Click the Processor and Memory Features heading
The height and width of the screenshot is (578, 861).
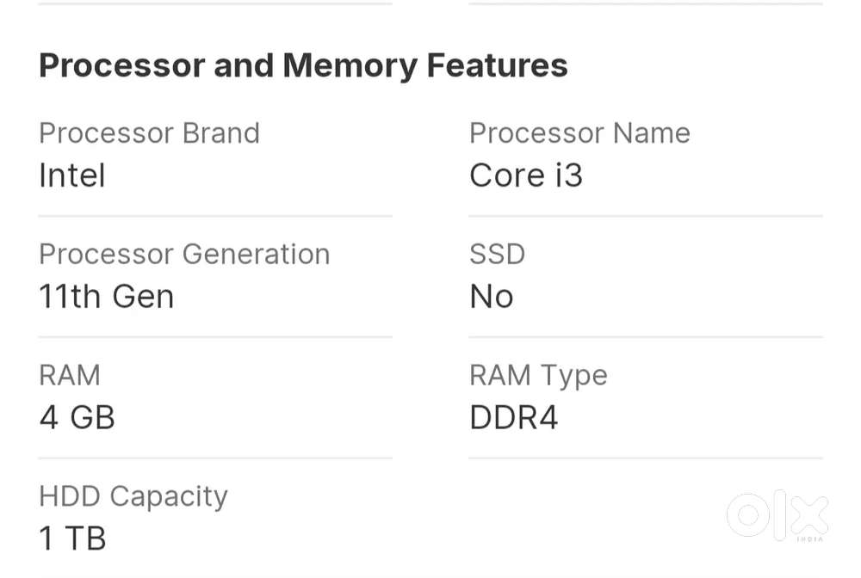(303, 65)
